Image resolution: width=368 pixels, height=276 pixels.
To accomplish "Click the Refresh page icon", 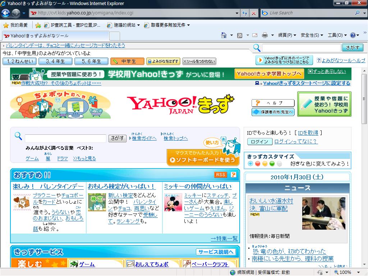I will (x=245, y=13).
